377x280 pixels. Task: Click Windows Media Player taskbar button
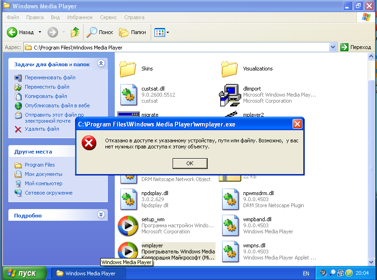point(88,273)
